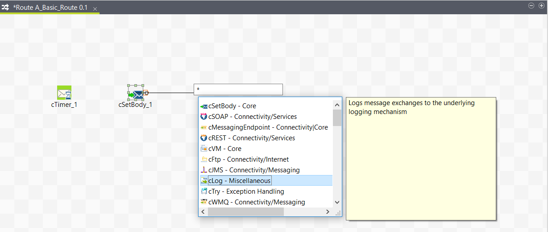This screenshot has height=232, width=548.
Task: Click the component search text field
Action: (x=238, y=90)
